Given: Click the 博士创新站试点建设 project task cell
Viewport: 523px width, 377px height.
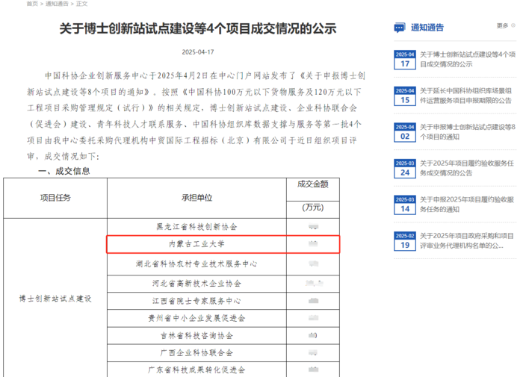Looking at the screenshot, I should point(55,299).
